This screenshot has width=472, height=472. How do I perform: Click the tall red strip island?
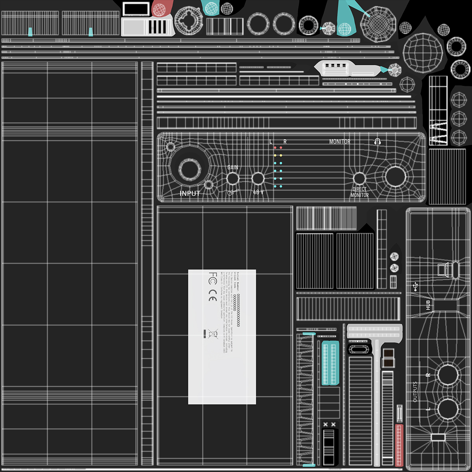click(399, 444)
